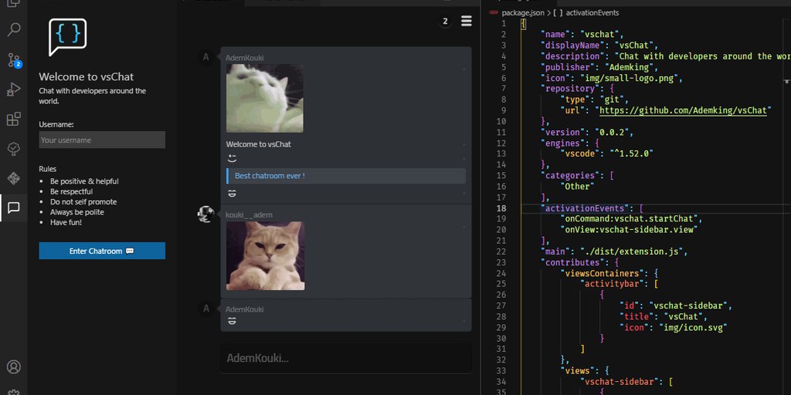Open the tree icon view in activity bar

(x=14, y=149)
